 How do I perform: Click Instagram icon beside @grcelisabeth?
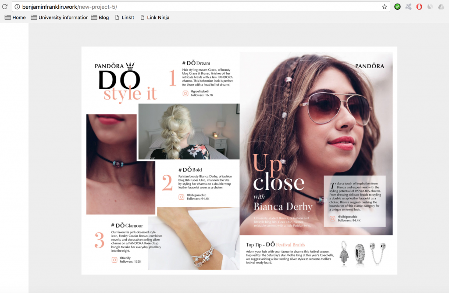185,93
